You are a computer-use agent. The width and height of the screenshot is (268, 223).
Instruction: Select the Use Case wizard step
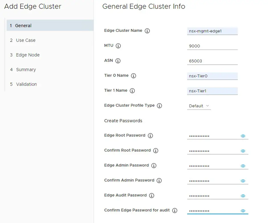[x=25, y=40]
